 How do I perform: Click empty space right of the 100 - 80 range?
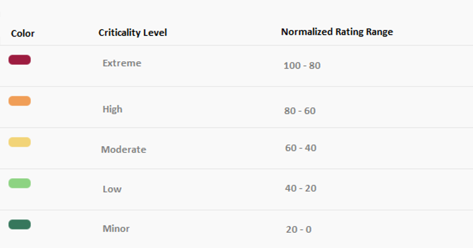tap(406, 66)
